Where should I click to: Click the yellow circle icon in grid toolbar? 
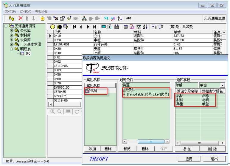coord(52,27)
